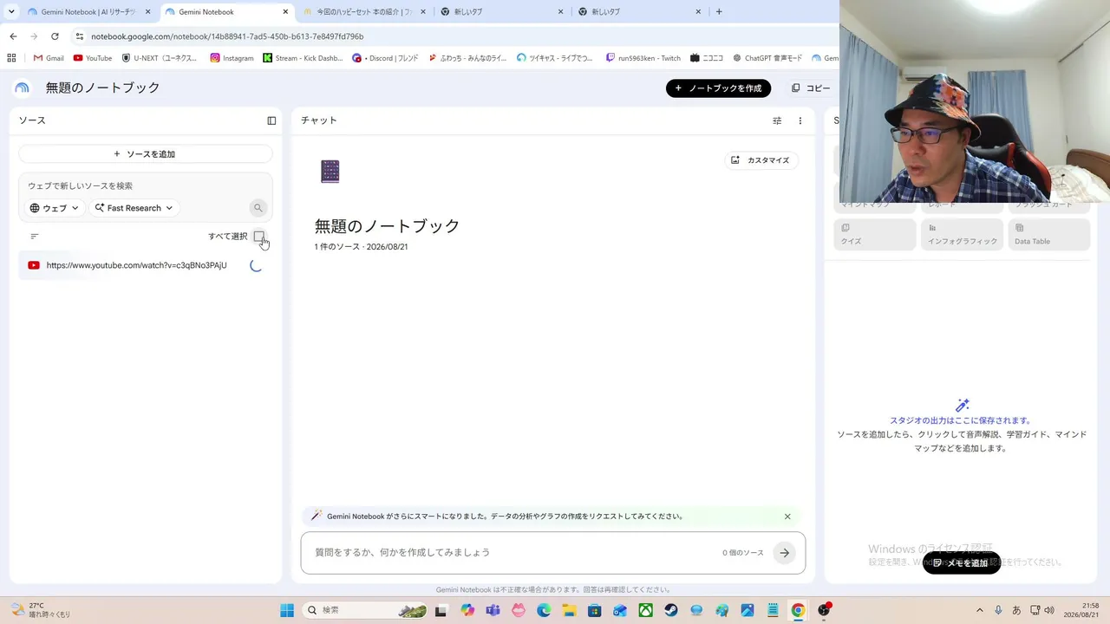Open File Explorer from the taskbar

[569, 610]
